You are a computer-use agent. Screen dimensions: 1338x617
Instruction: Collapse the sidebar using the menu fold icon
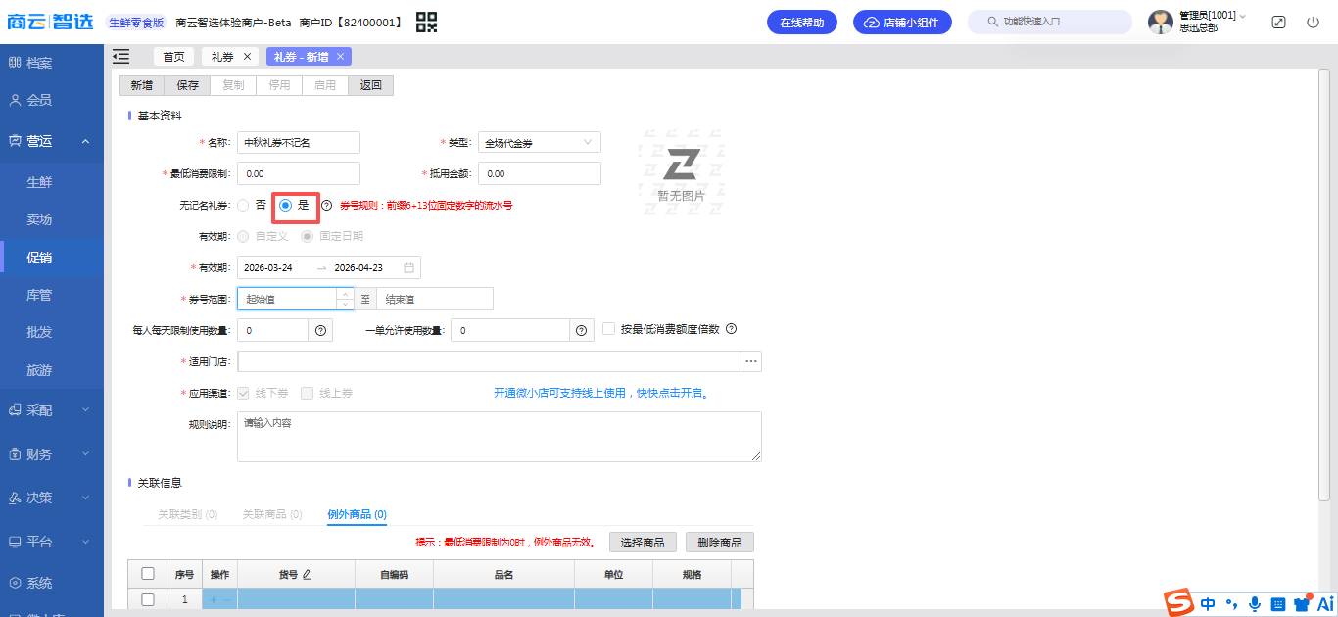coord(121,57)
